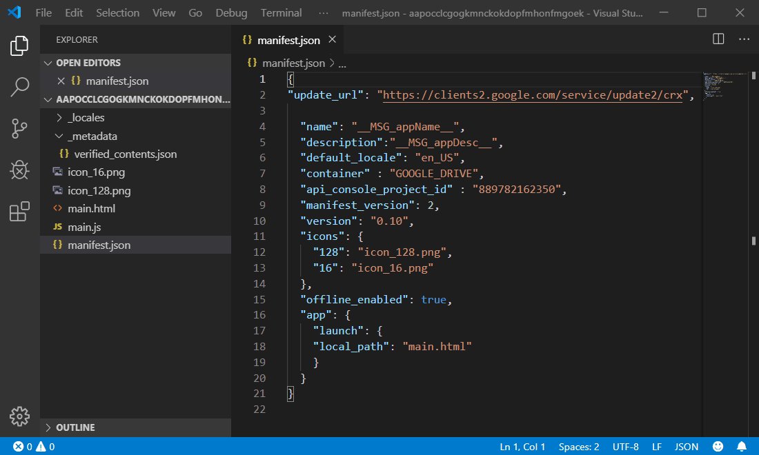Open the View menu
Image resolution: width=759 pixels, height=455 pixels.
[x=164, y=12]
